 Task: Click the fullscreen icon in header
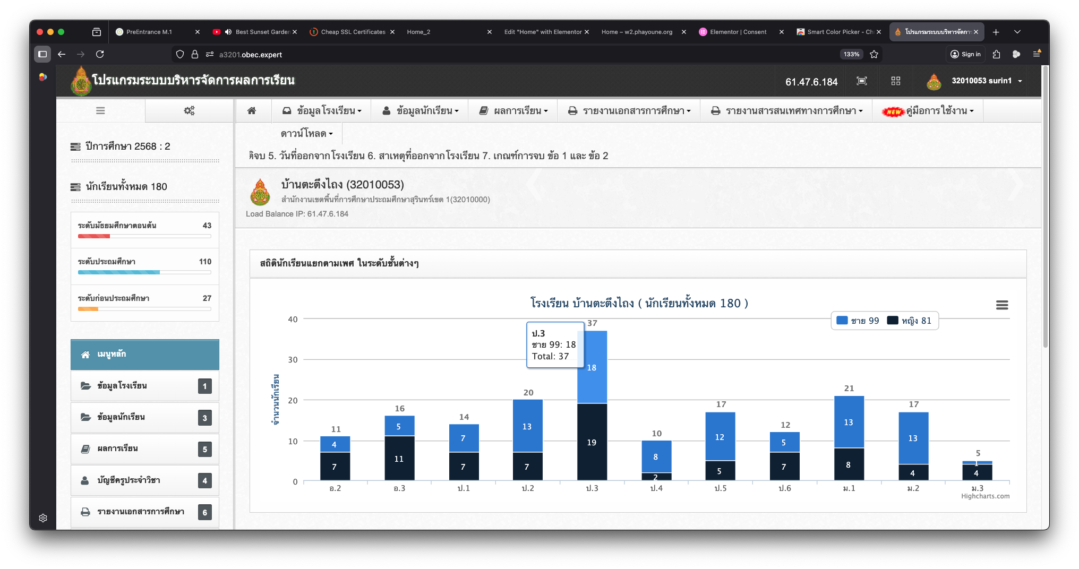coord(862,81)
